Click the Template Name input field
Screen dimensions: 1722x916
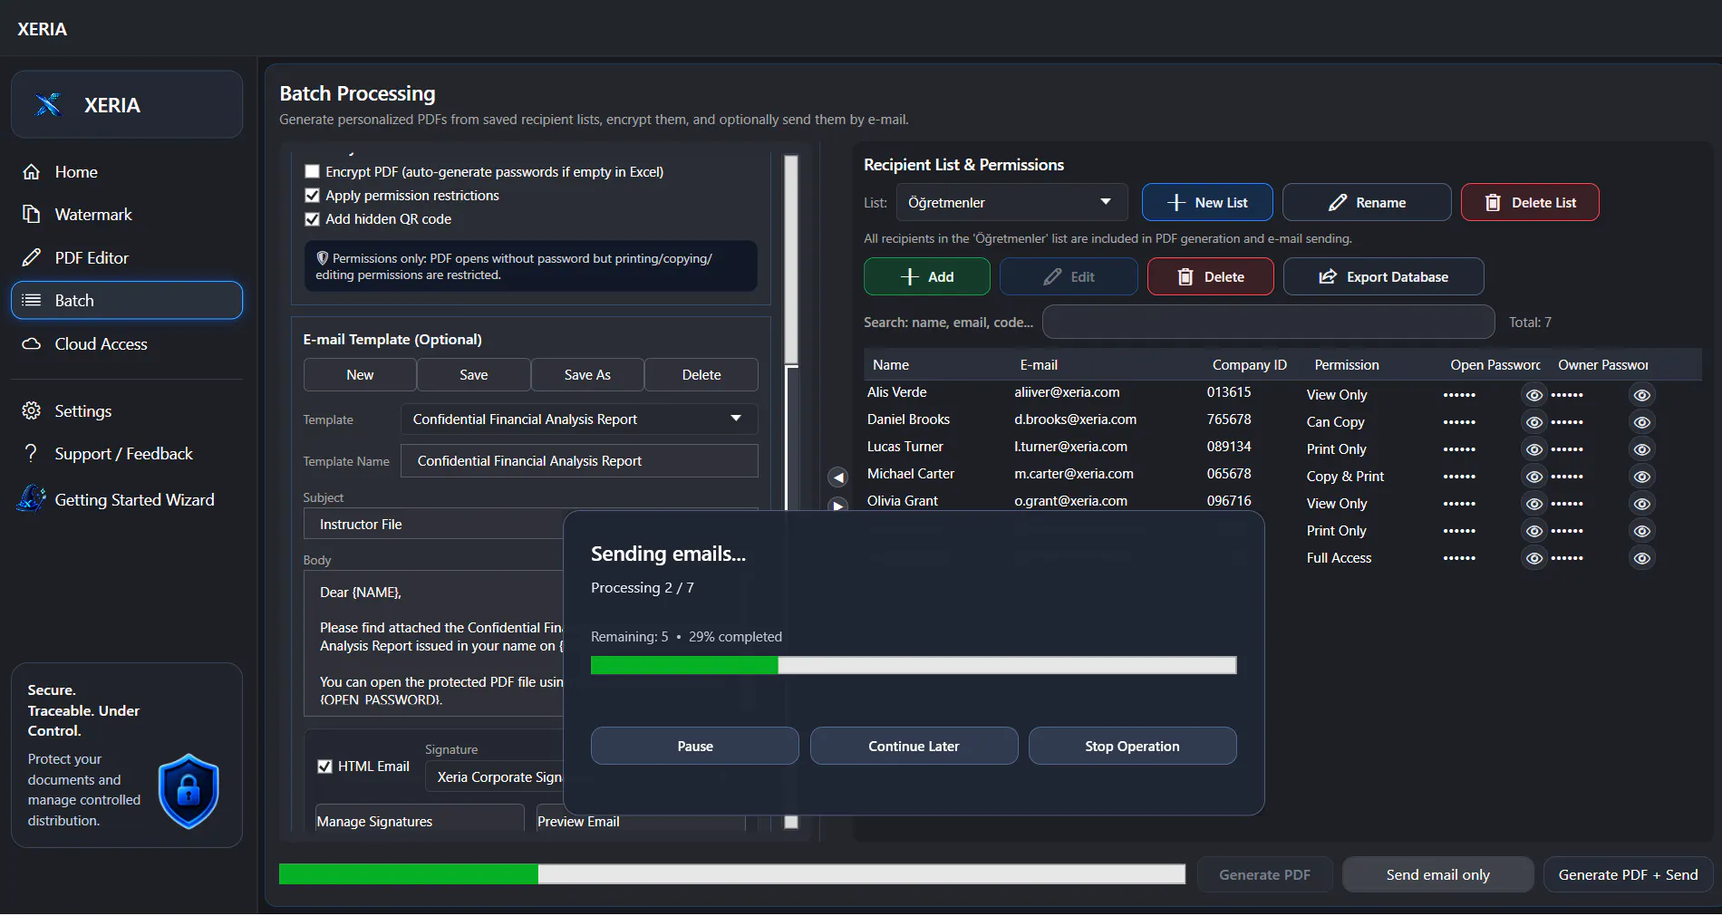(x=579, y=461)
